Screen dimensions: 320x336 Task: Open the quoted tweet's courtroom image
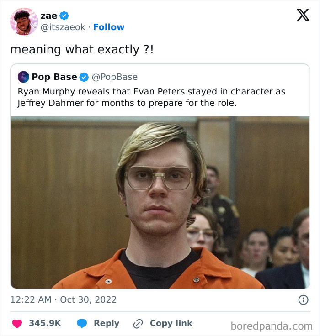pyautogui.click(x=160, y=202)
